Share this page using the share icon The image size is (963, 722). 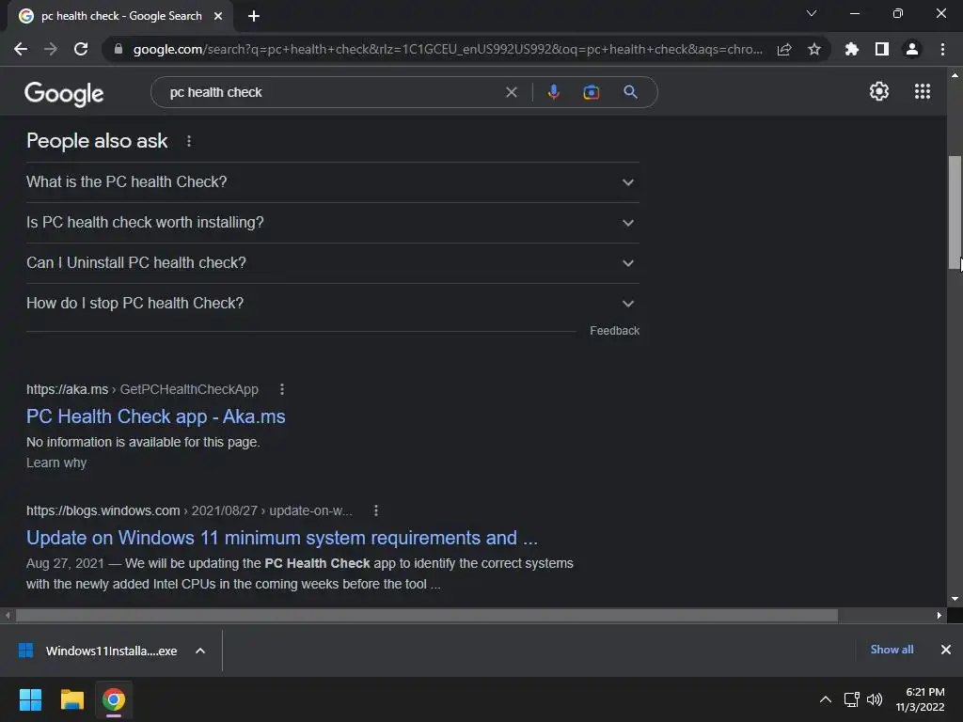click(x=784, y=49)
